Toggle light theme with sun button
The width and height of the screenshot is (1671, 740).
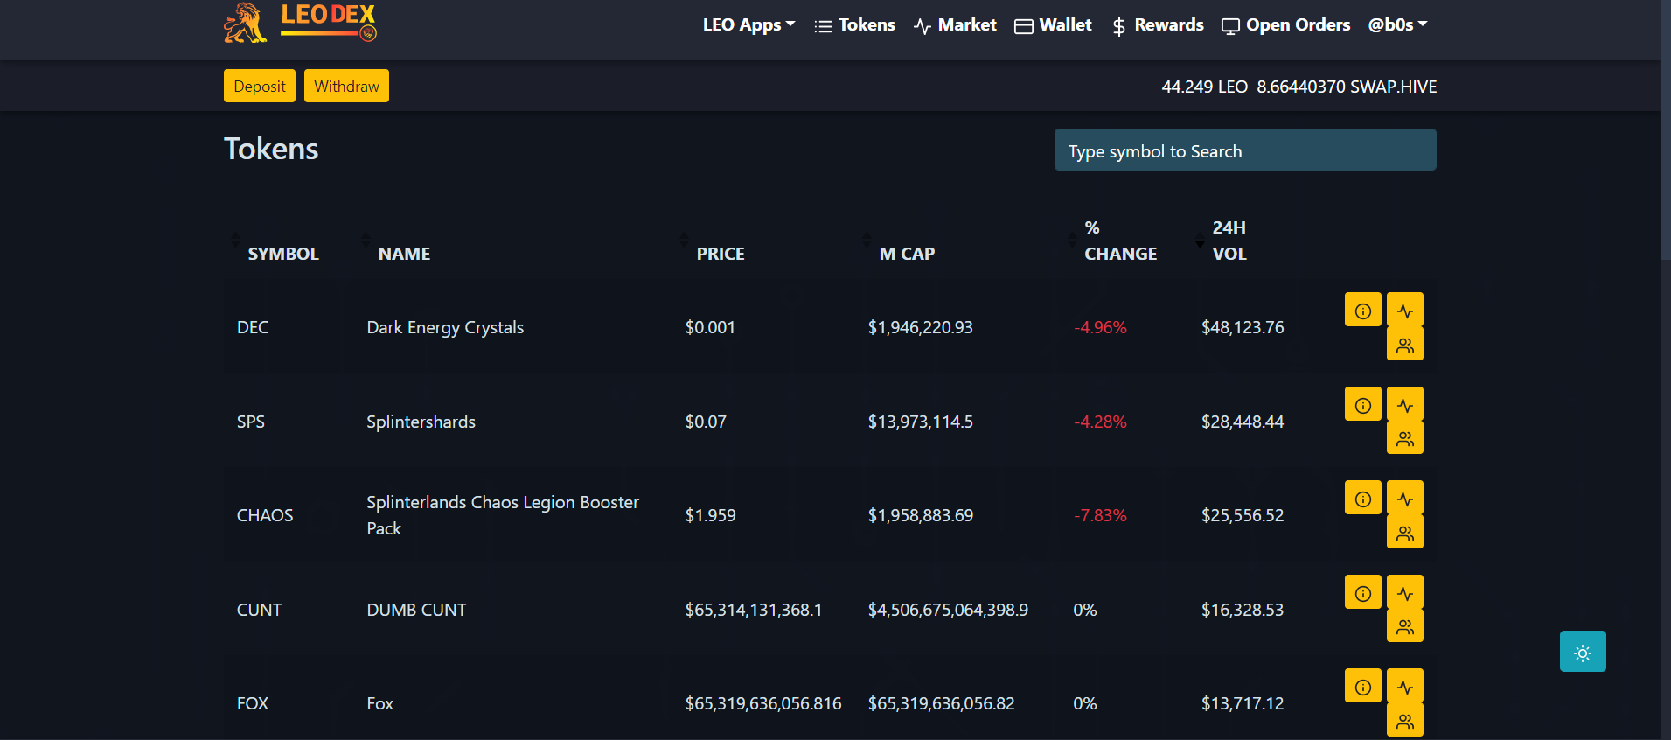coord(1583,652)
